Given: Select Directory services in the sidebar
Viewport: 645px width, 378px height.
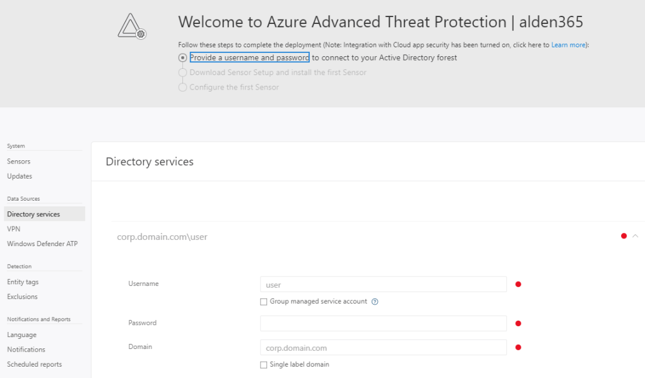Looking at the screenshot, I should tap(33, 215).
